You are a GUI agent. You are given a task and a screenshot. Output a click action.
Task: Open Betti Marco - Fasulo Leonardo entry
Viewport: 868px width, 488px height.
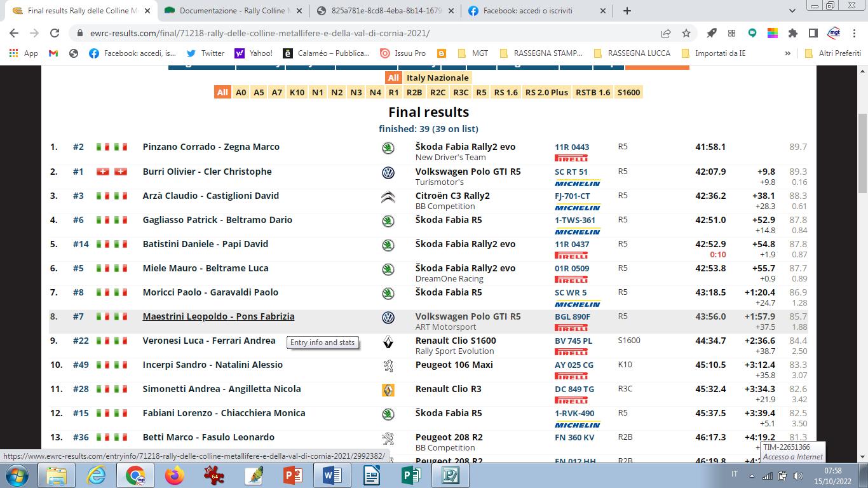tap(208, 437)
